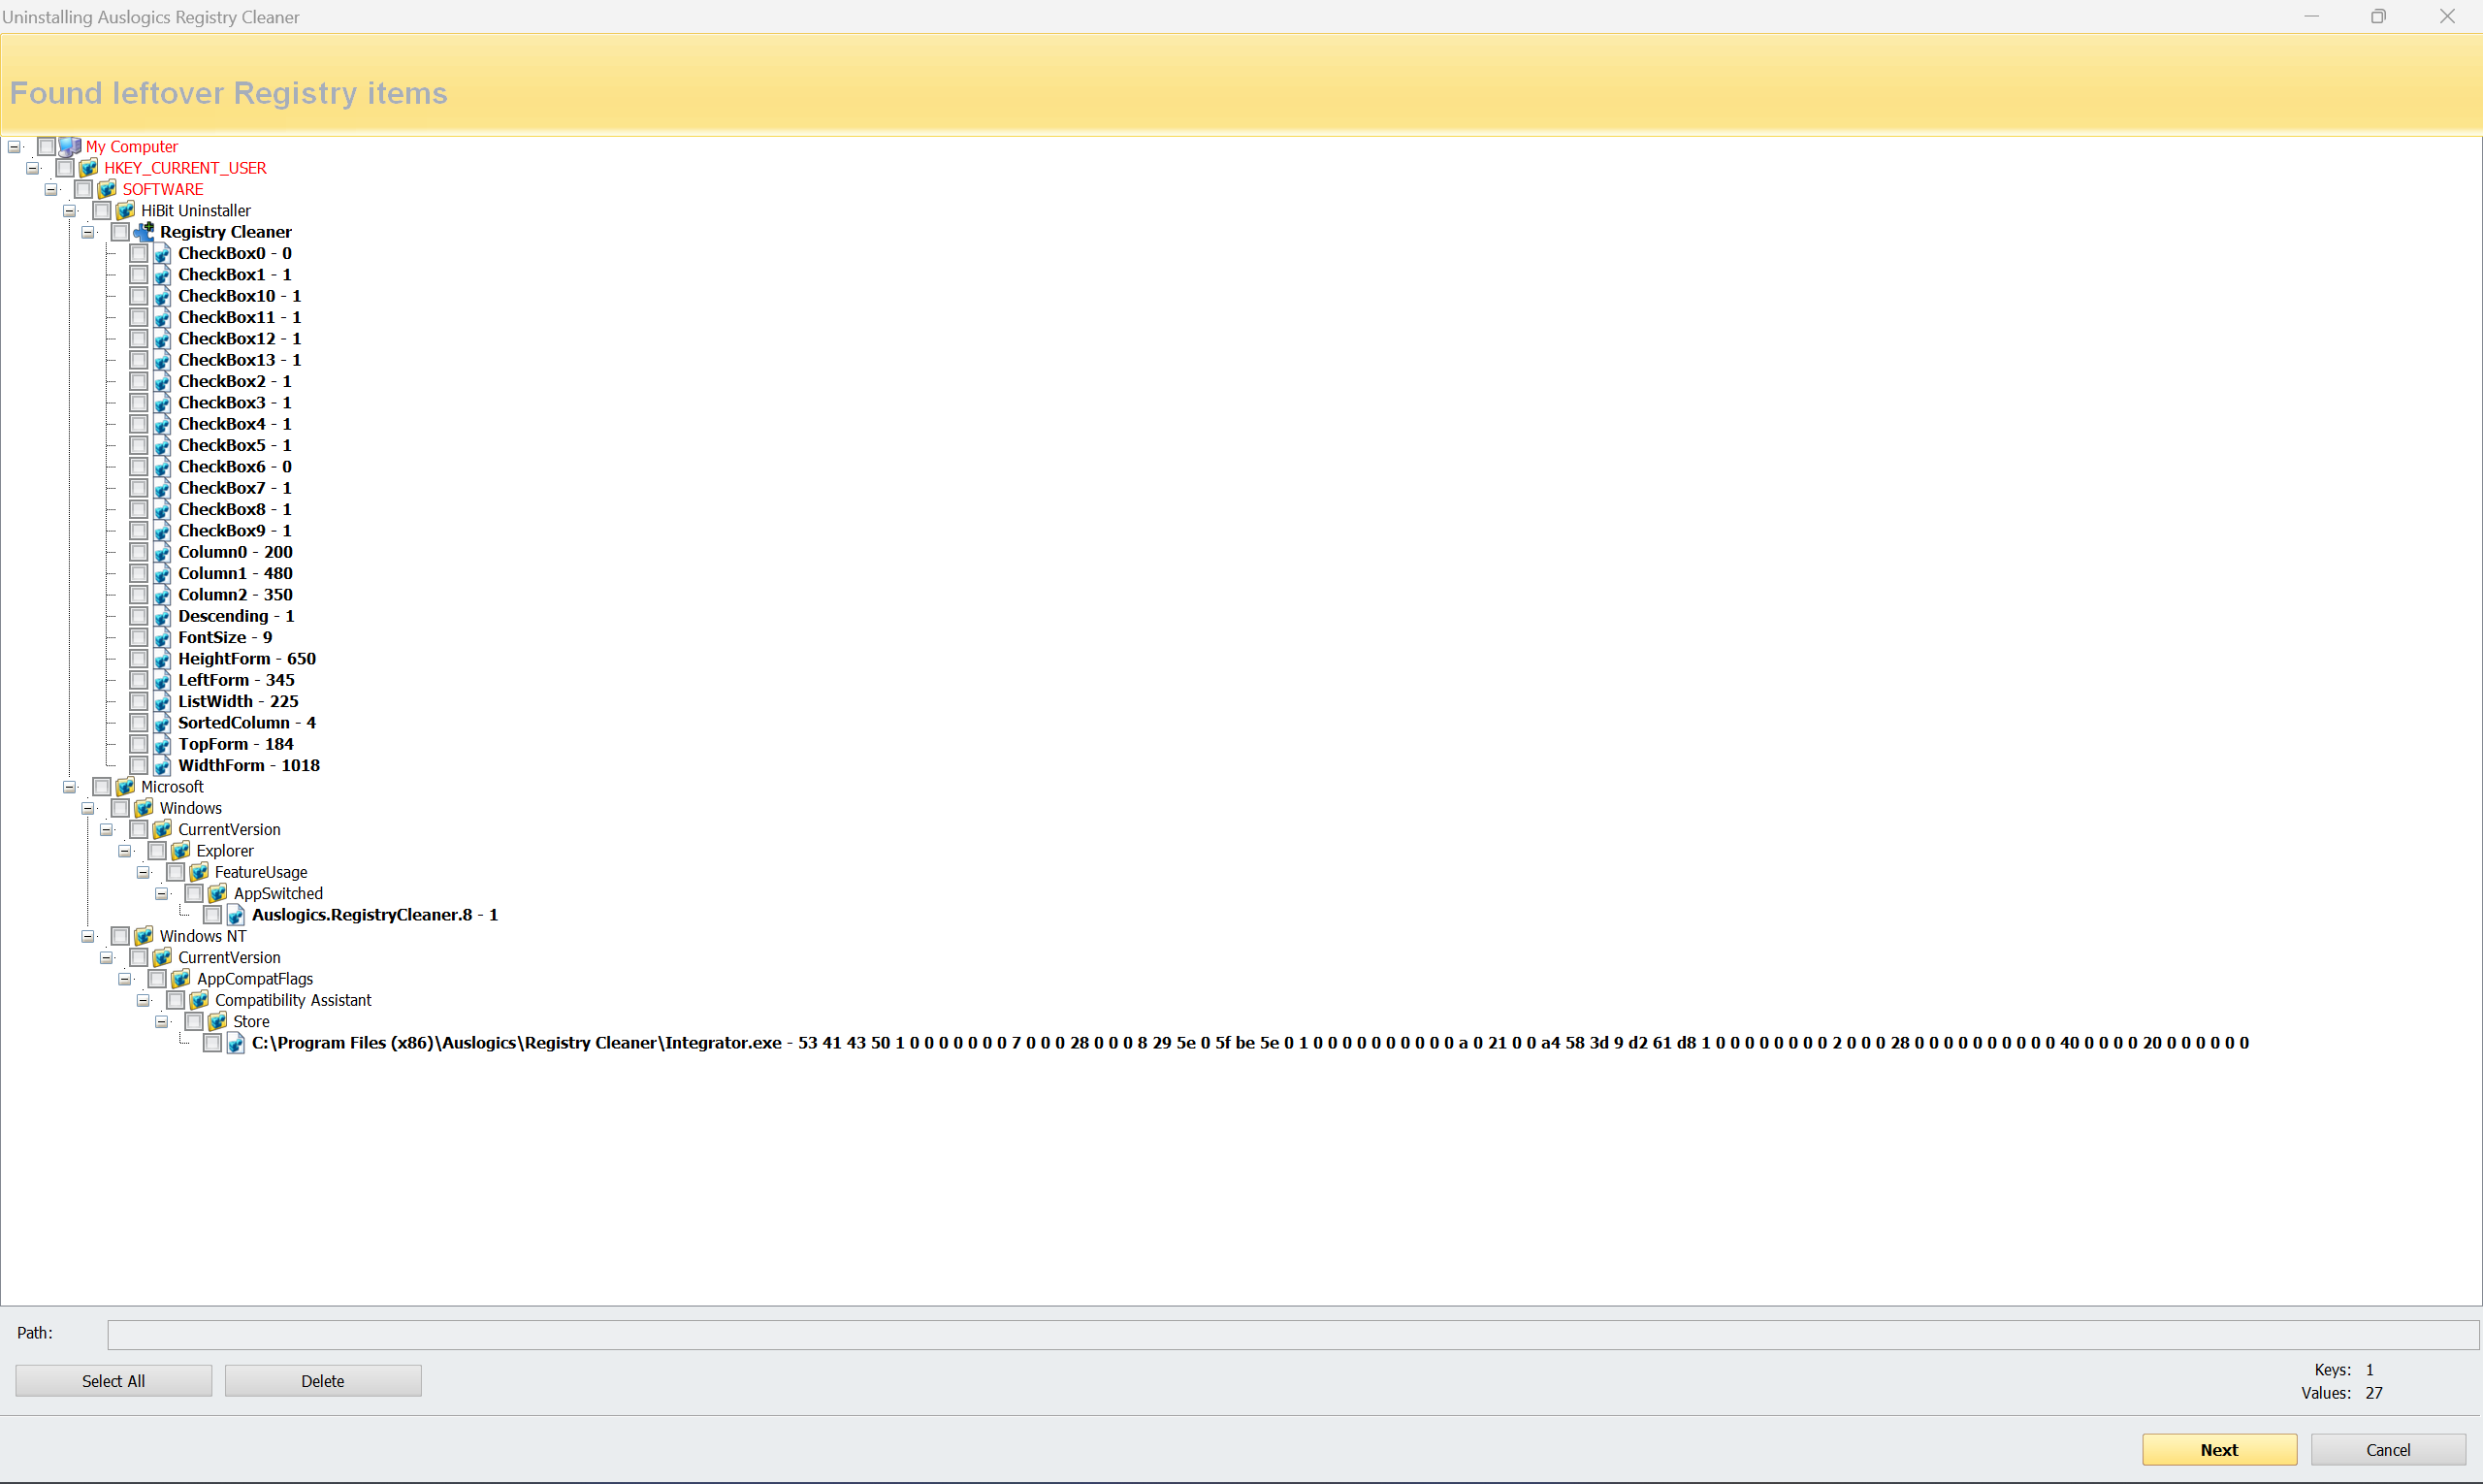Click the icon beside Integrator.exe value

[236, 1043]
